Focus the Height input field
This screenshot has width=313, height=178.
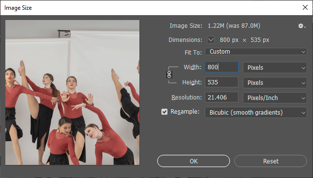click(x=221, y=82)
